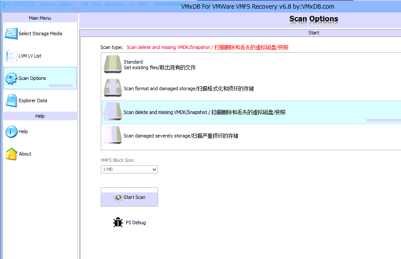Viewport: 401px width, 259px height.
Task: Click the blue Help info icon
Action: (11, 131)
